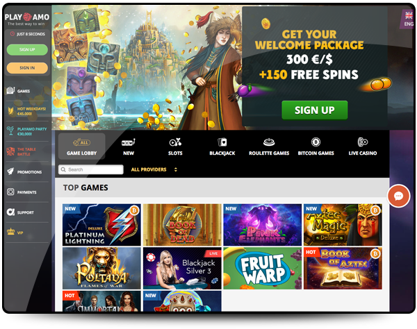The image size is (417, 329).
Task: Choose the Roulette Games wheel icon
Action: [x=269, y=142]
